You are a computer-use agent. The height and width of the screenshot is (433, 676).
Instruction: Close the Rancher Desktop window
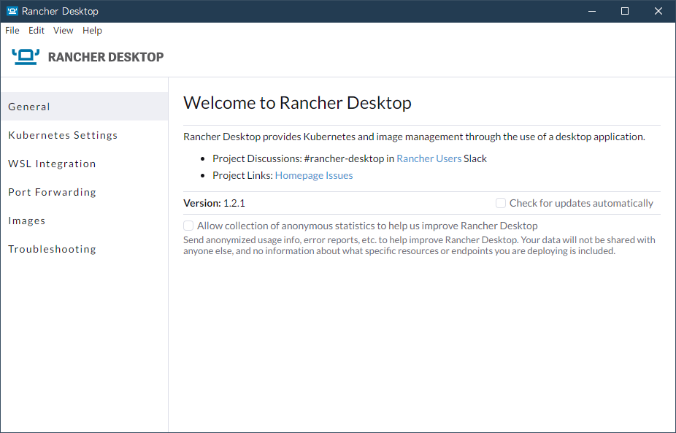pyautogui.click(x=658, y=11)
